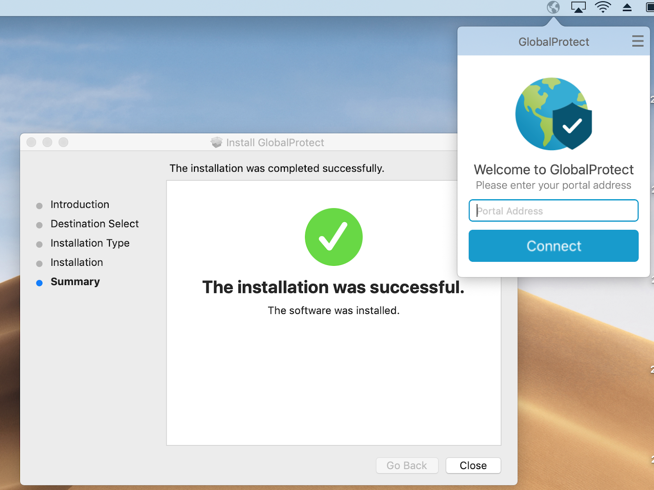Click the disabled Go Back button
Screen dimensions: 654x490
point(407,465)
